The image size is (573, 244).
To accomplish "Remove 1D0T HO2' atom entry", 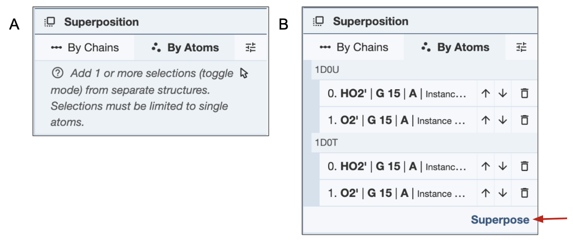I will click(525, 167).
